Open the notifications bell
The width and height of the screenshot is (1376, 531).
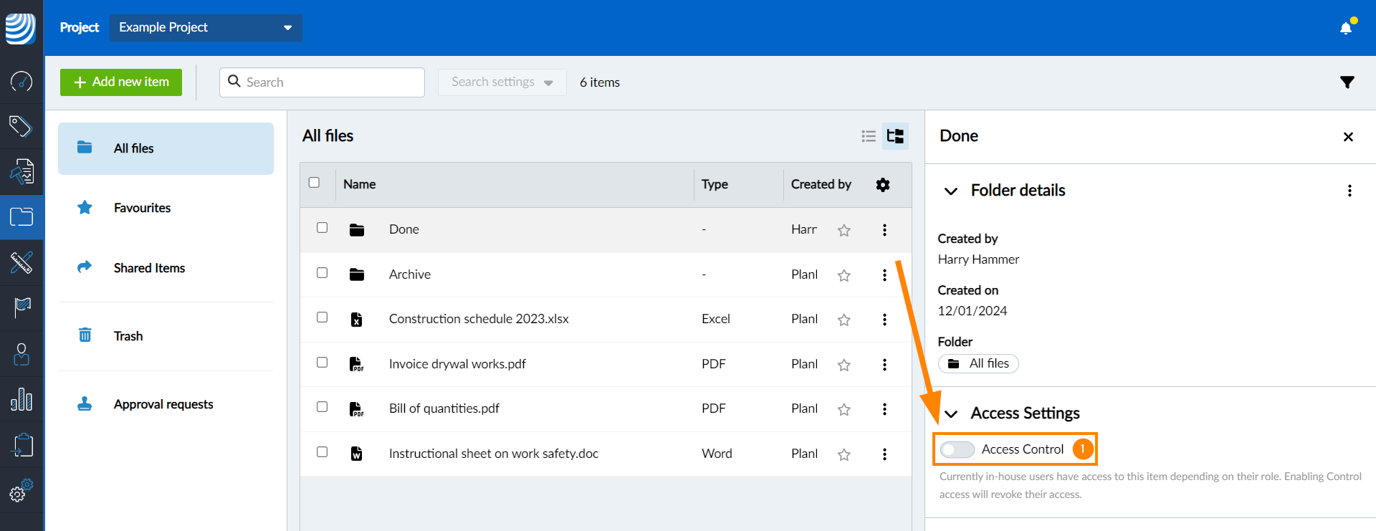click(1346, 28)
